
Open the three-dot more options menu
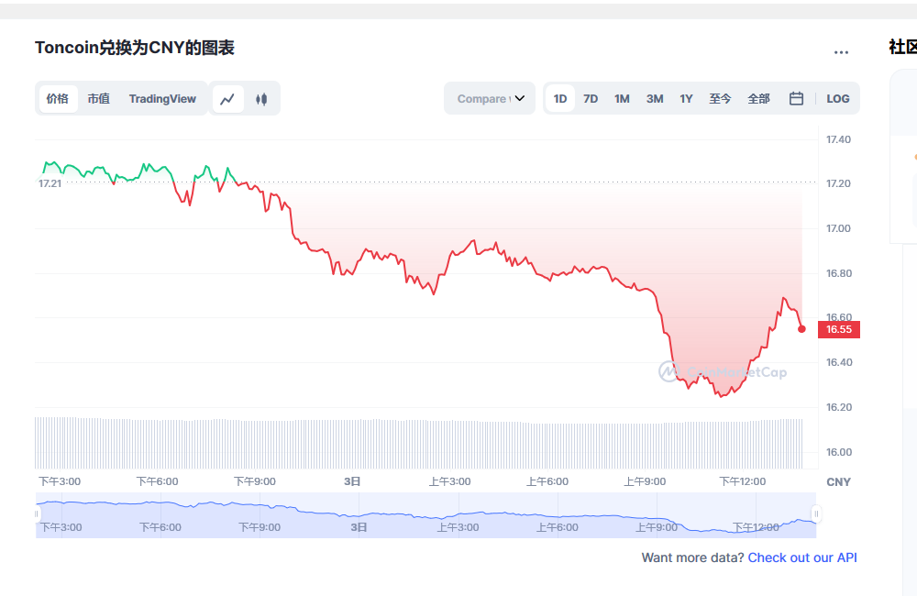[x=841, y=52]
